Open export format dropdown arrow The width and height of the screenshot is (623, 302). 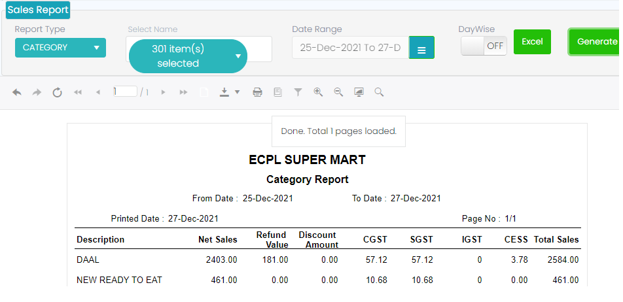(x=238, y=93)
